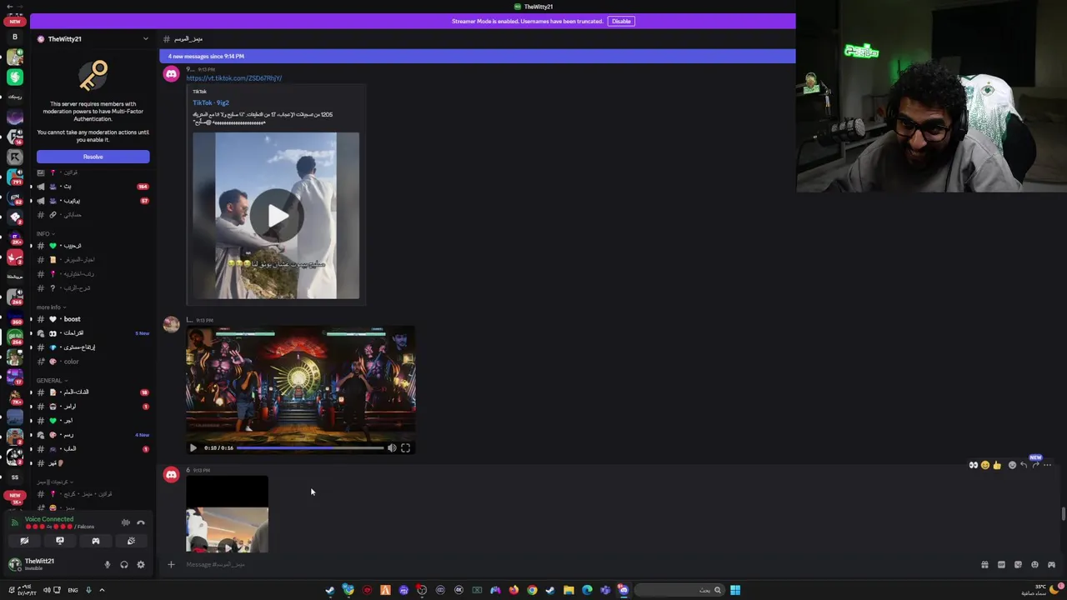
Task: Open Chrome from the taskbar
Action: (532, 590)
